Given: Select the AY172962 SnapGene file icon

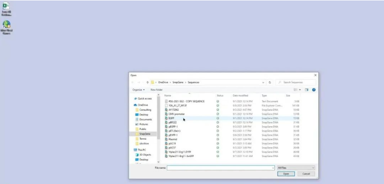Looking at the screenshot, I should pyautogui.click(x=166, y=110).
